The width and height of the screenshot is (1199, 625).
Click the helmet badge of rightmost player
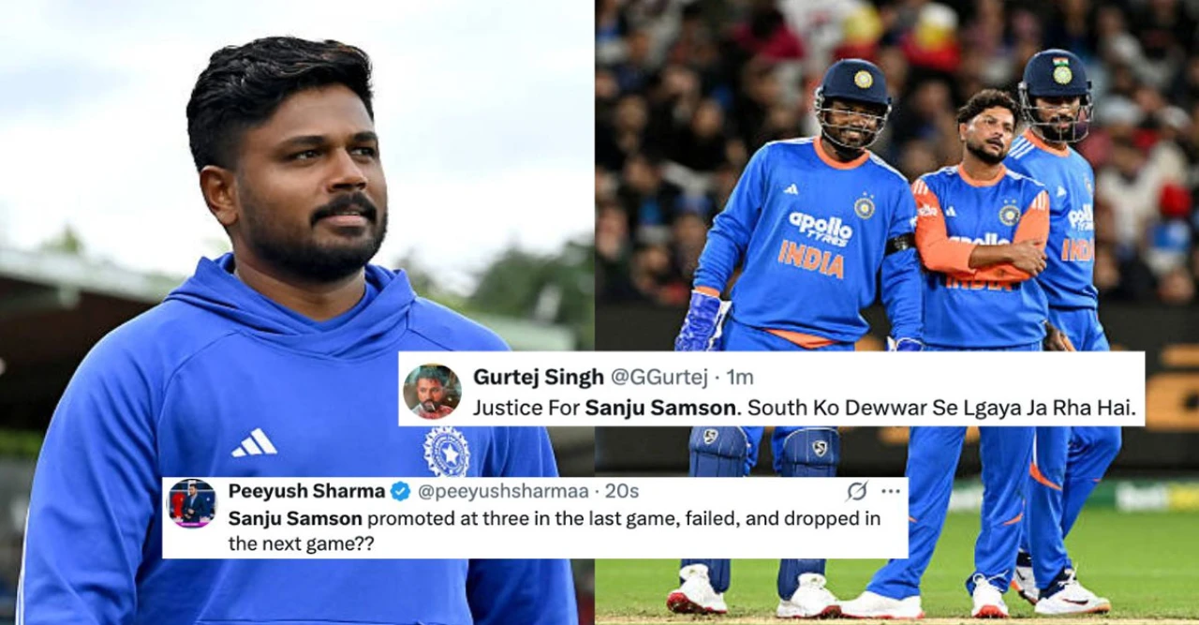click(x=1061, y=72)
